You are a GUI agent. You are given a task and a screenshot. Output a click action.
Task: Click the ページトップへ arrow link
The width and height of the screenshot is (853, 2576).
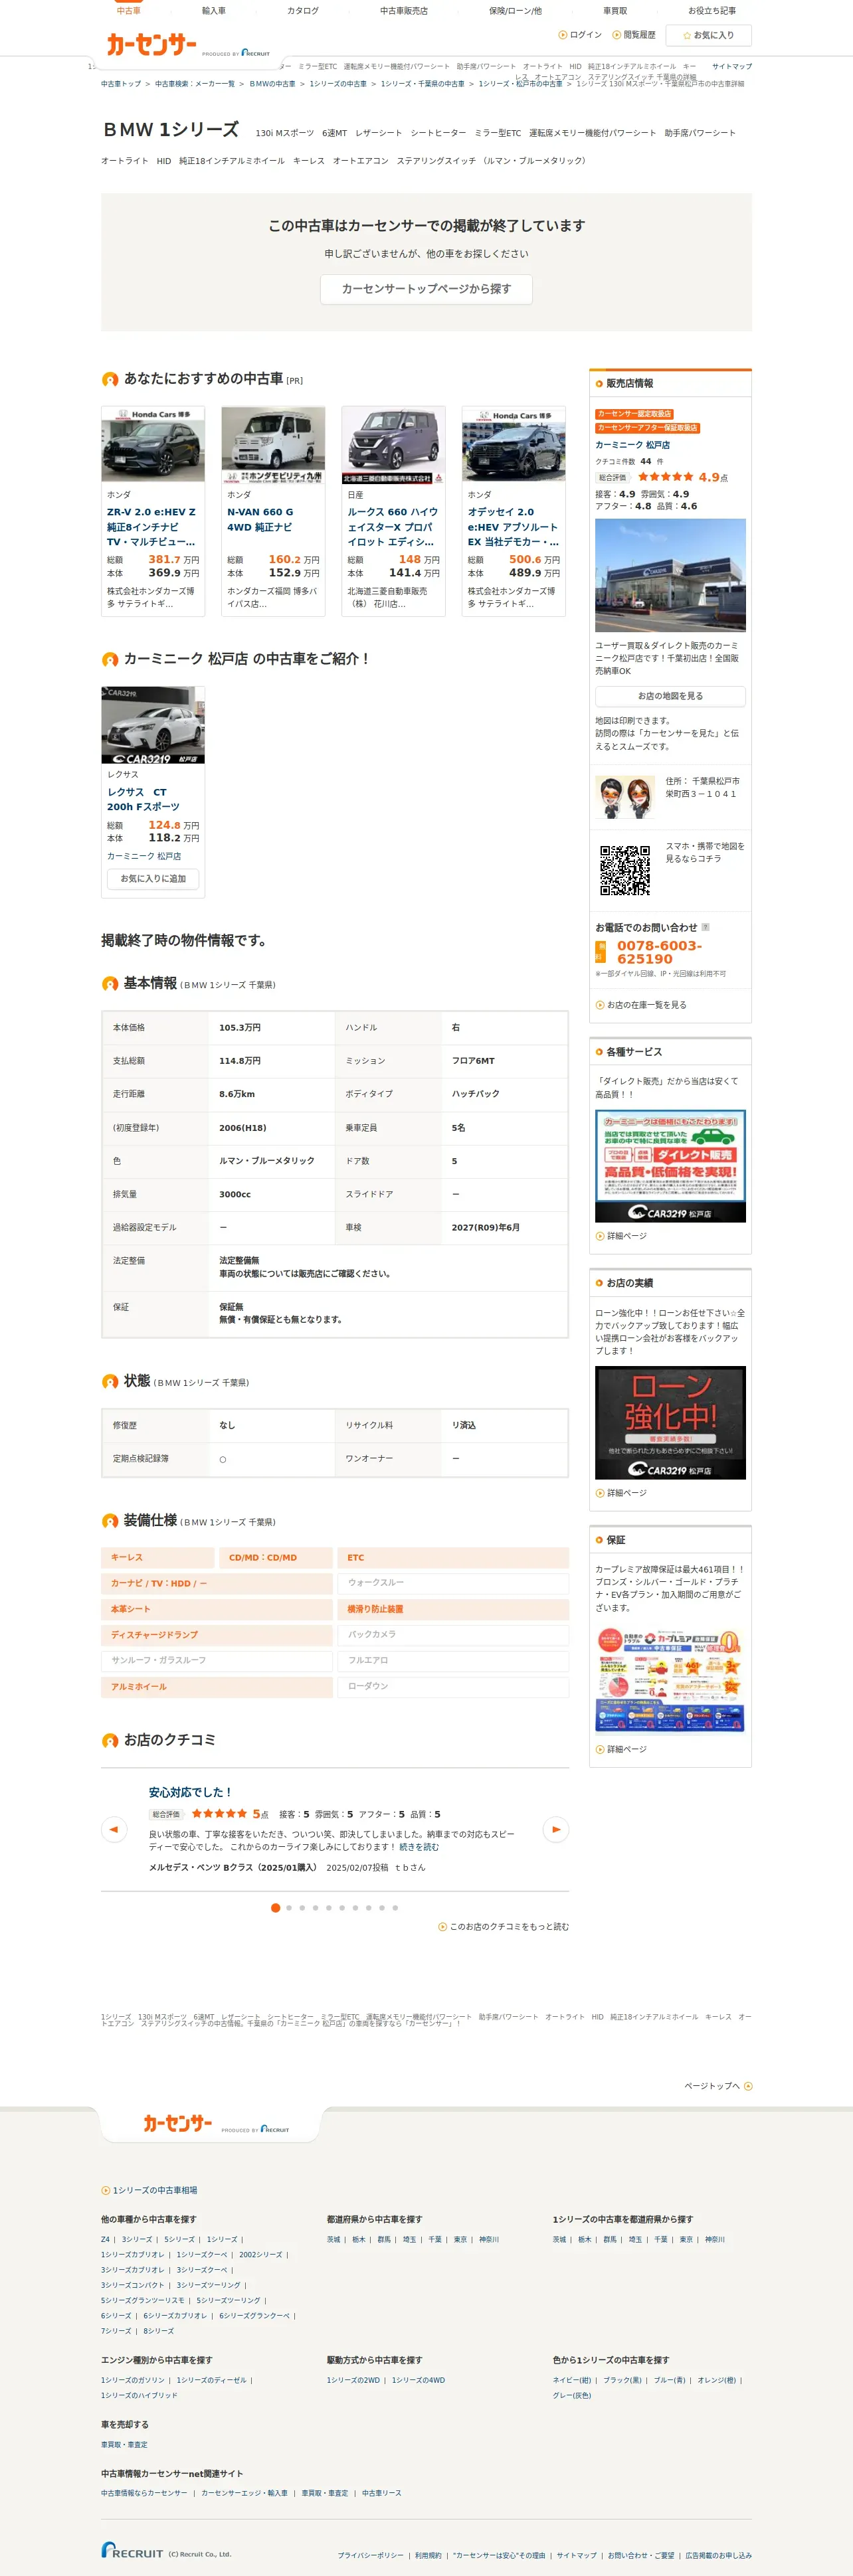718,2086
